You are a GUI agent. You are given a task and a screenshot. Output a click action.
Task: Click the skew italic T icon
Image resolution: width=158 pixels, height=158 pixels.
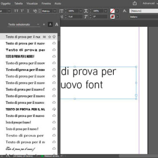coord(86,17)
